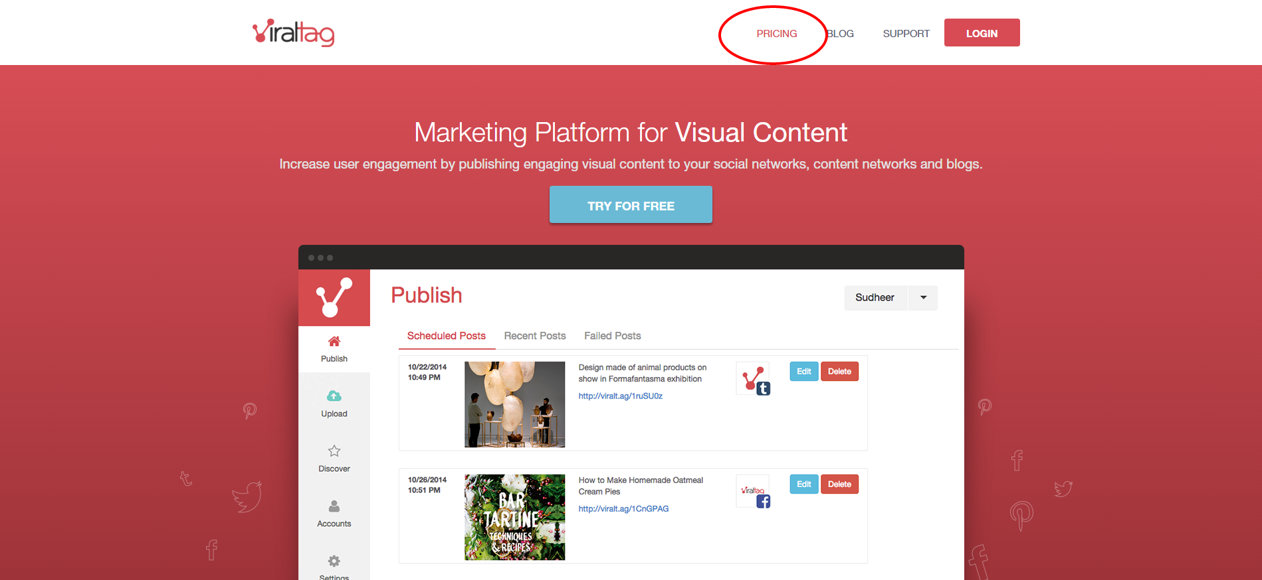
Task: Click the How to Make Homemade Oatmeal text
Action: tap(641, 486)
